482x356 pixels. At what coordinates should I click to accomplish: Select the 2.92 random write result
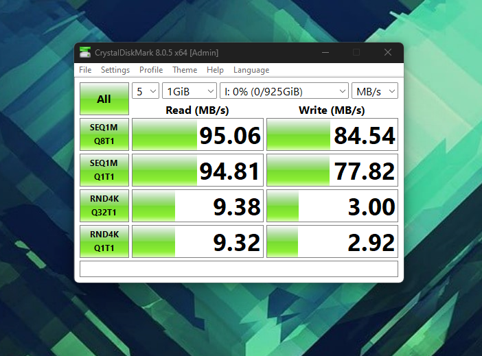tap(332, 241)
